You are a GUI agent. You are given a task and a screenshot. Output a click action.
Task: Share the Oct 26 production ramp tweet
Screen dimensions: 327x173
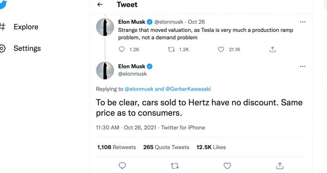pos(272,49)
